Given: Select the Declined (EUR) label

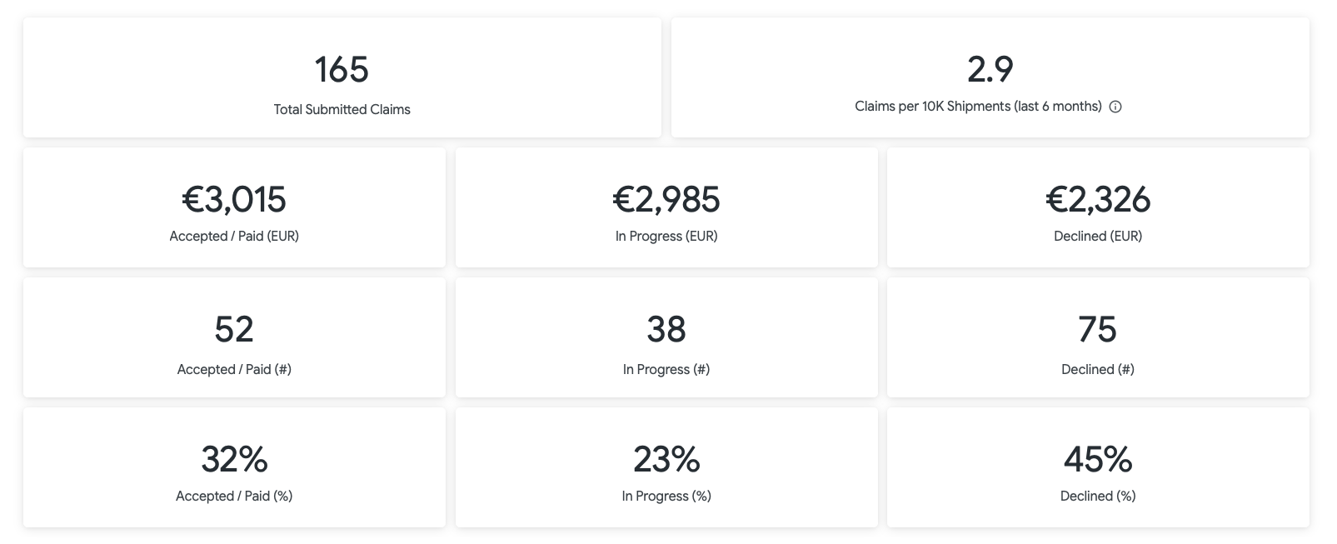Looking at the screenshot, I should pyautogui.click(x=1098, y=236).
